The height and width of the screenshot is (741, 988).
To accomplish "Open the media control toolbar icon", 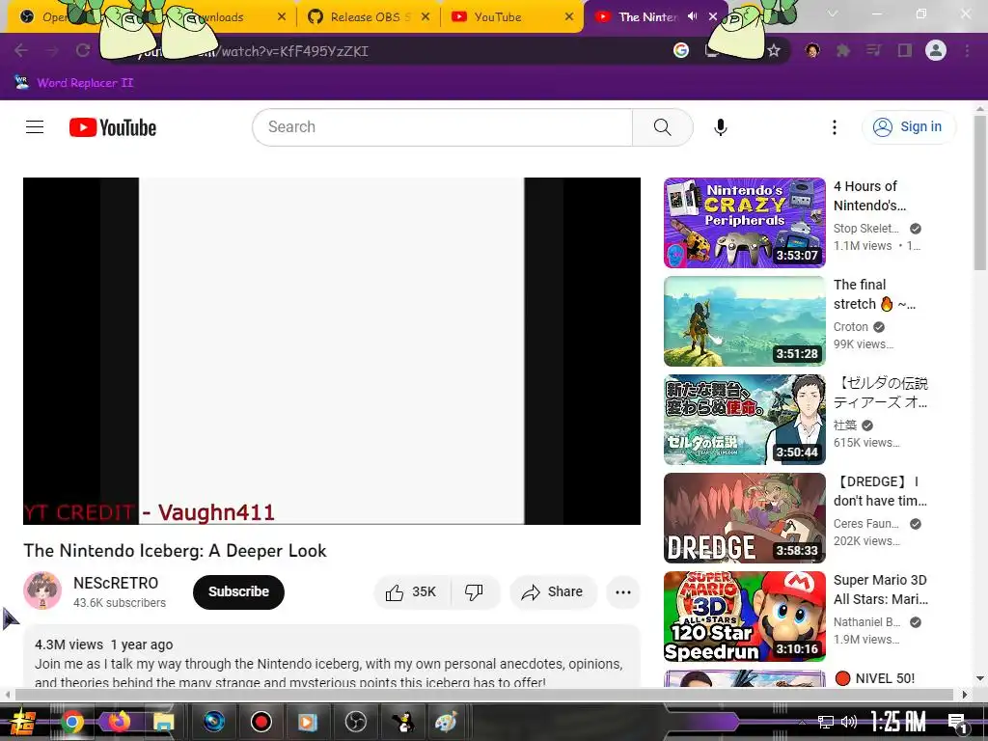I will pyautogui.click(x=873, y=50).
